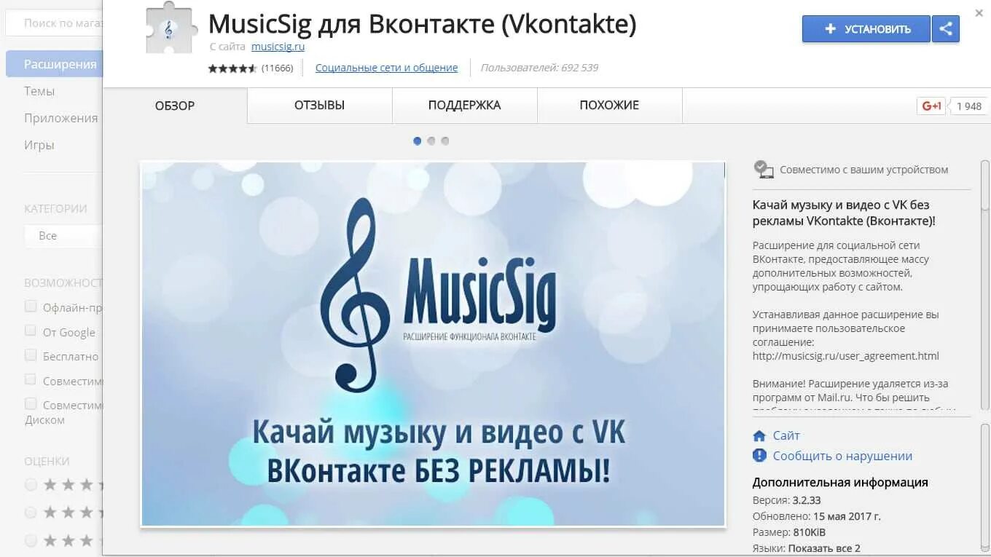Image resolution: width=991 pixels, height=557 pixels.
Task: Select the bottom rating radio button
Action: pyautogui.click(x=31, y=541)
